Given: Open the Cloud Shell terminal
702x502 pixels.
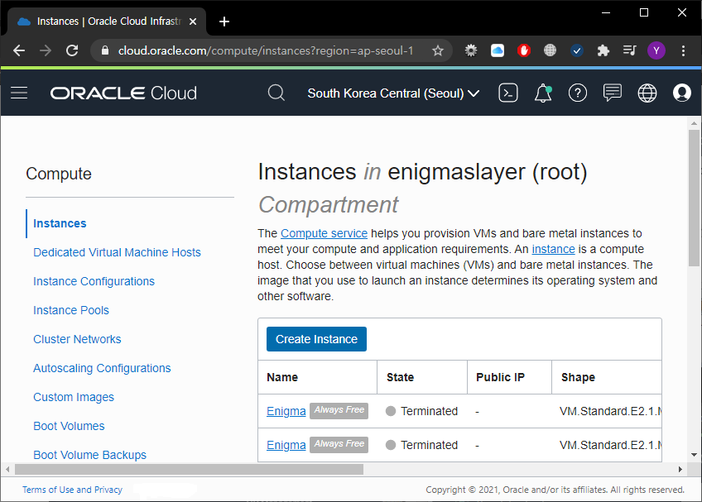Looking at the screenshot, I should (x=508, y=93).
